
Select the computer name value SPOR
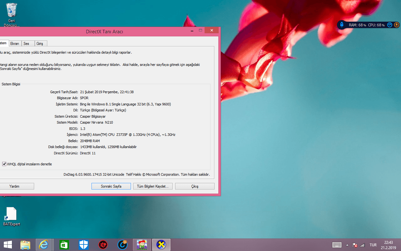[84, 98]
